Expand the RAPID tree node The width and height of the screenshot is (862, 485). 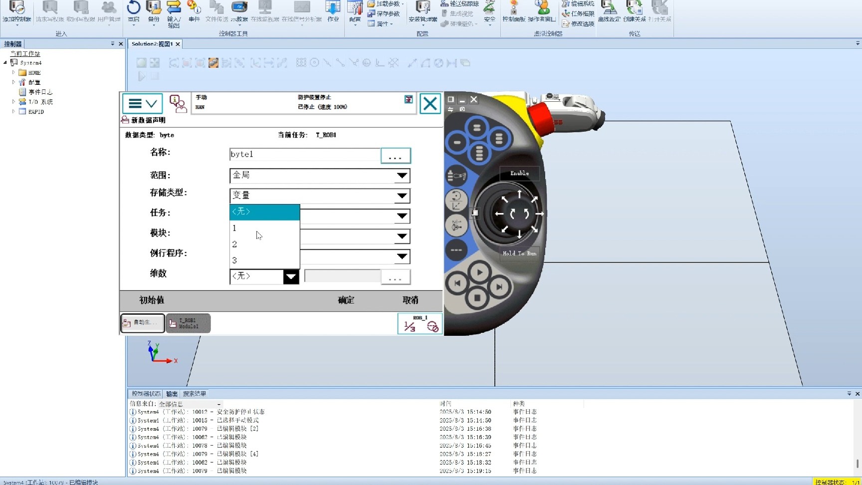(13, 112)
